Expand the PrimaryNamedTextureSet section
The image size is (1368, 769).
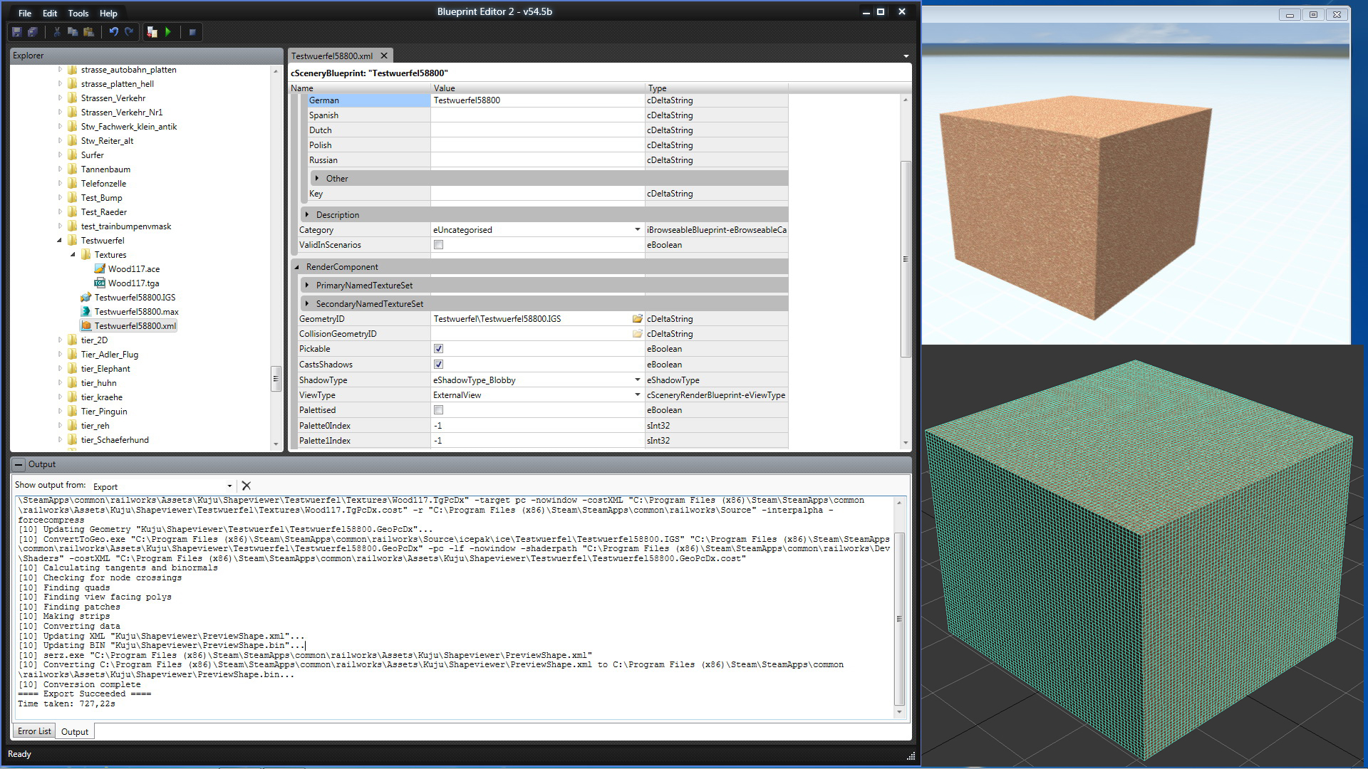point(307,286)
